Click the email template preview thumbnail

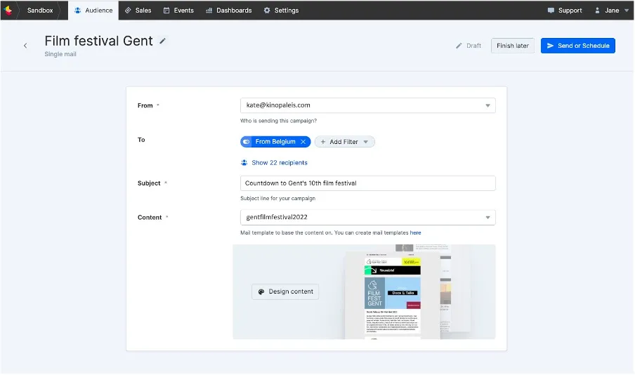pyautogui.click(x=393, y=296)
